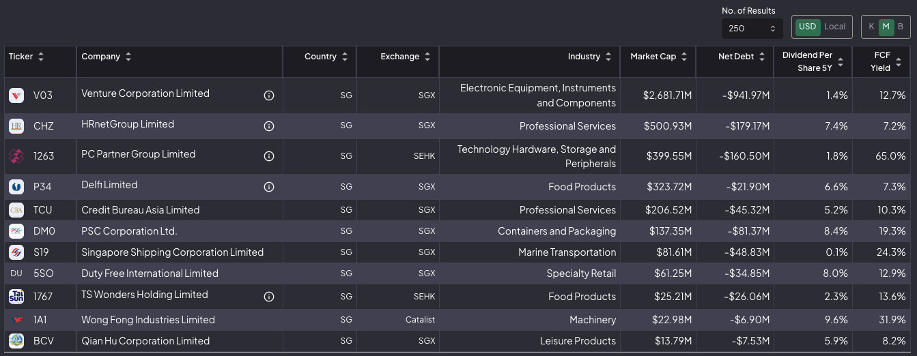Open info icon for PC Partner Group Limited
917x356 pixels.
[269, 156]
